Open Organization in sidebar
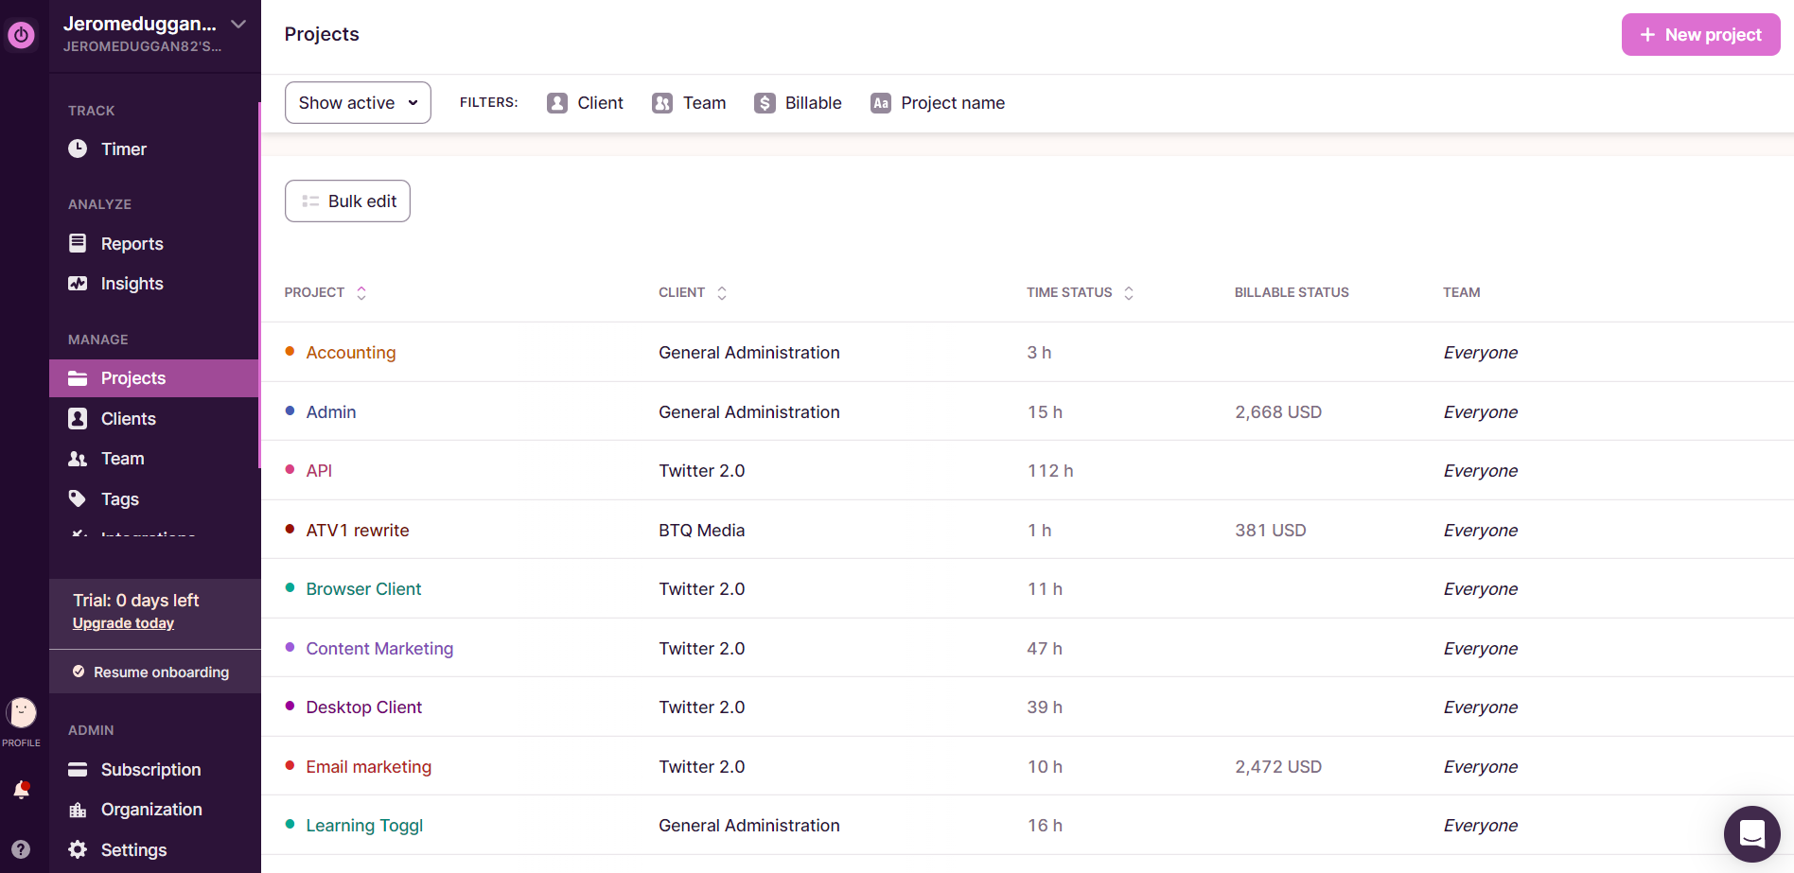This screenshot has width=1794, height=873. tap(151, 810)
